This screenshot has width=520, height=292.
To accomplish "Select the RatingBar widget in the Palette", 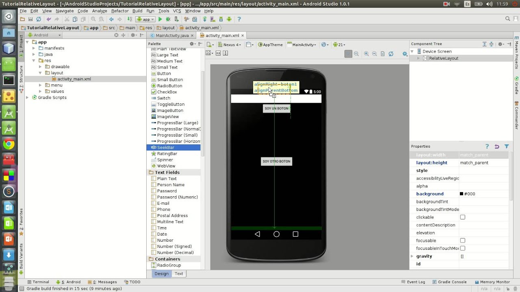I will [x=173, y=154].
